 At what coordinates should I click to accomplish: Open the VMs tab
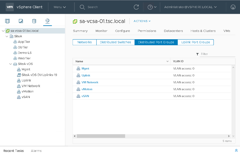[x=227, y=31]
